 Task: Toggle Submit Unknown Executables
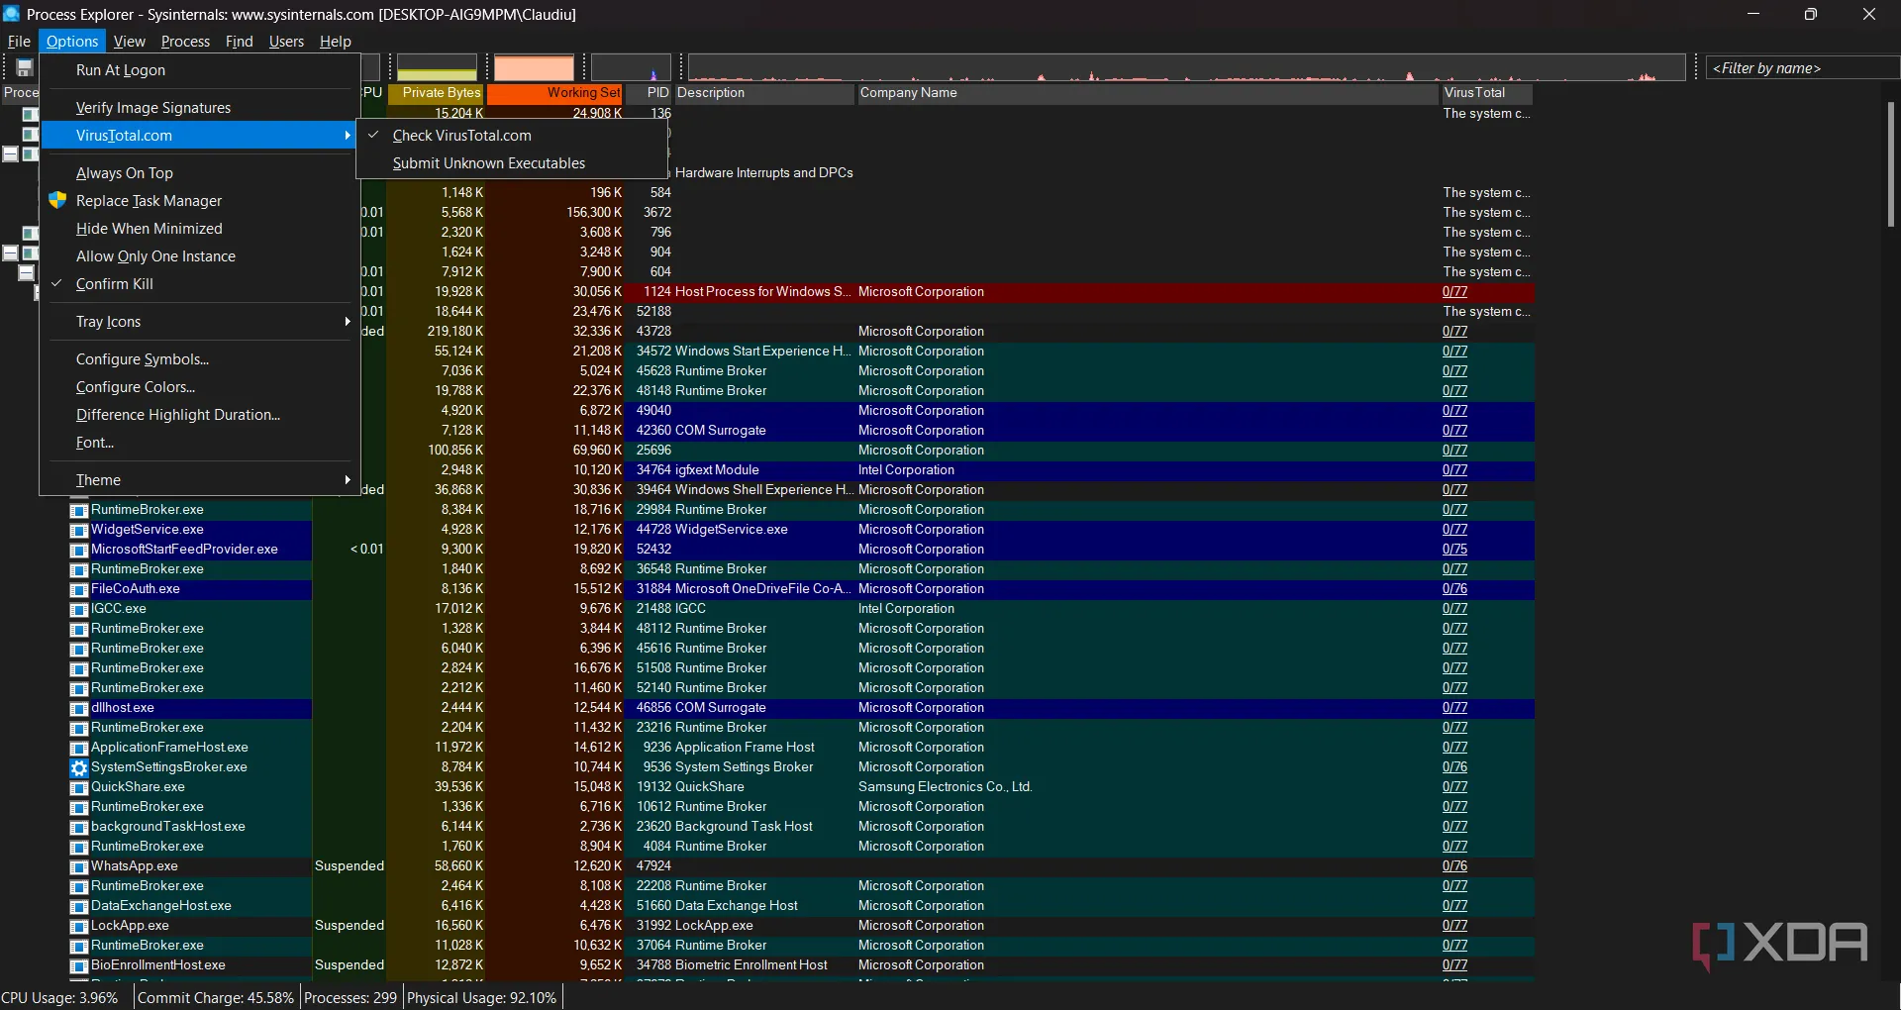click(512, 163)
